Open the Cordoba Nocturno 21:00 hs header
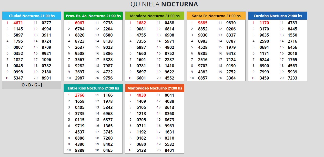The height and width of the screenshot is (157, 324). 278,16
